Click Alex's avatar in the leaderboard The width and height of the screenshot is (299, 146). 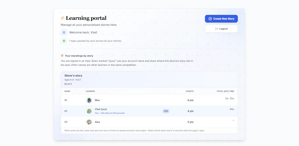(89, 122)
